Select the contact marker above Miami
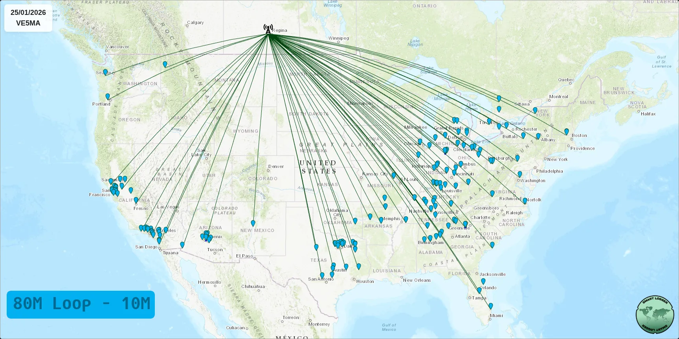 click(490, 306)
